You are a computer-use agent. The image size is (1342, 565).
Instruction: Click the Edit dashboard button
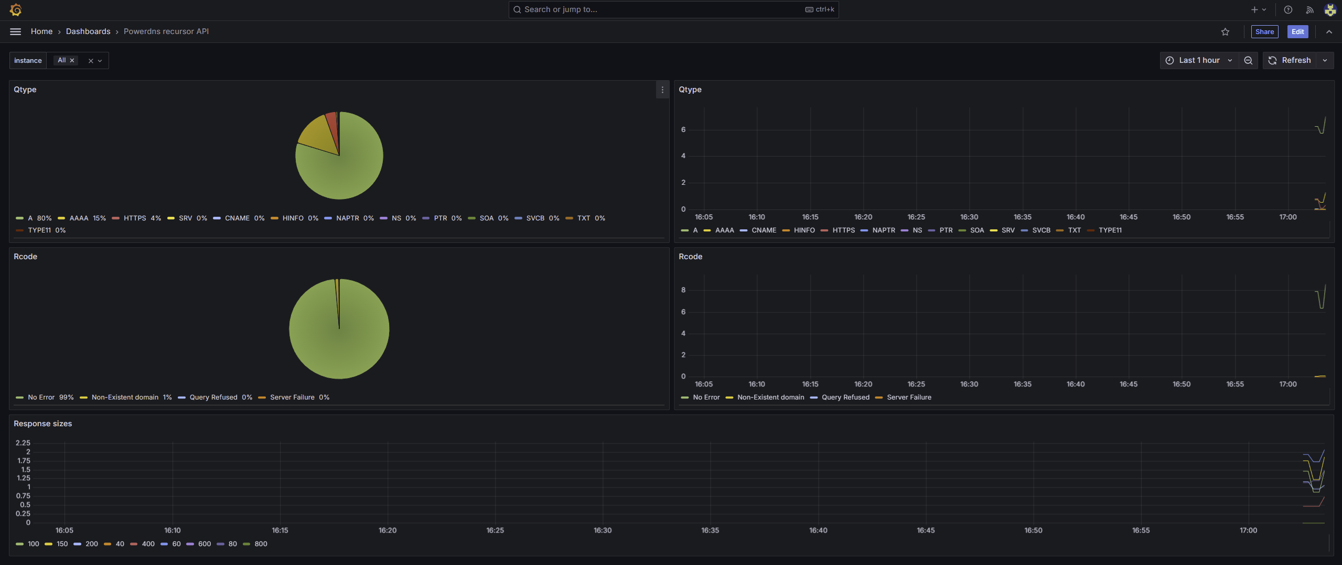[1297, 32]
